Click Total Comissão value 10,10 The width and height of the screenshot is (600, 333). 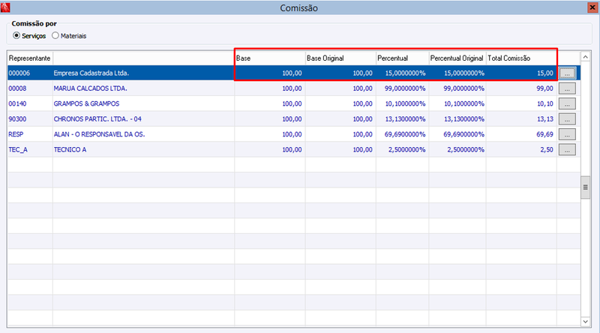click(x=545, y=103)
